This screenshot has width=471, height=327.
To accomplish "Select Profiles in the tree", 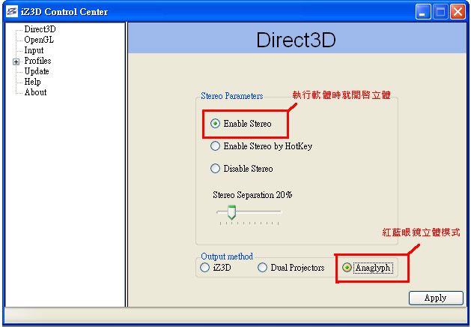I will [x=37, y=61].
